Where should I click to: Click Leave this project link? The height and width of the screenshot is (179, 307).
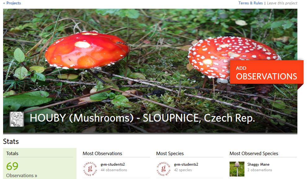(x=282, y=3)
